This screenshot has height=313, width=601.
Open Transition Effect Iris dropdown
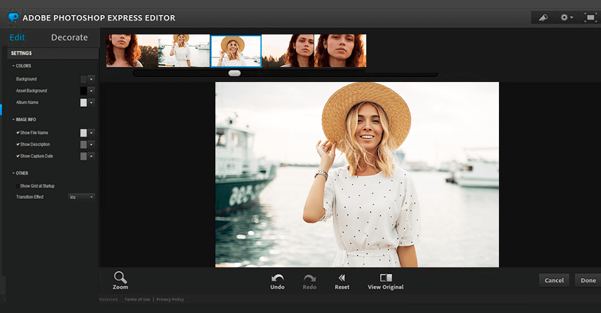[81, 197]
